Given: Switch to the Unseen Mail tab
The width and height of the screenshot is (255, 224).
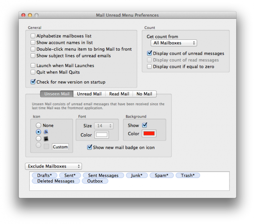Looking at the screenshot, I should click(57, 94).
